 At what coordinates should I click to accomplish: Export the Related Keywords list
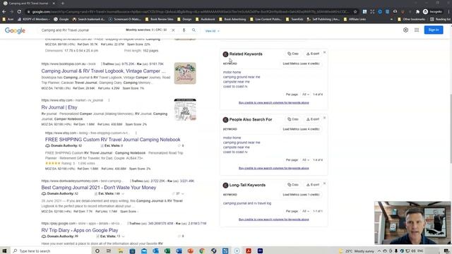click(x=313, y=54)
